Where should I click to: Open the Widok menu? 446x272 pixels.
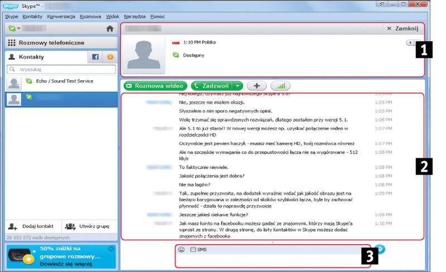(x=113, y=17)
